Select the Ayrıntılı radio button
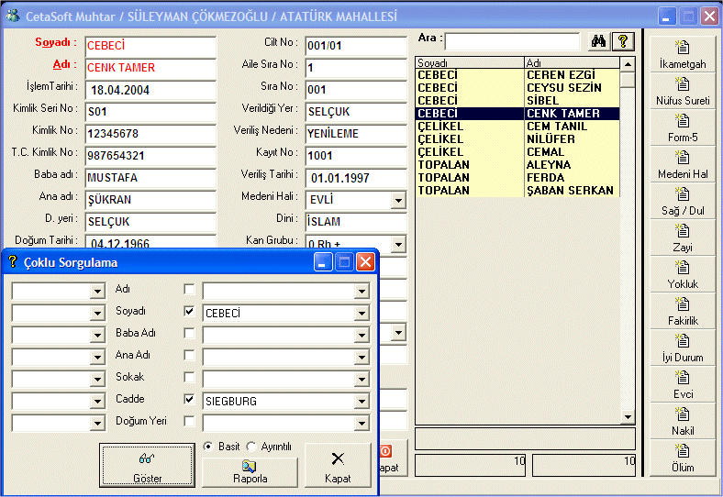 coord(251,447)
